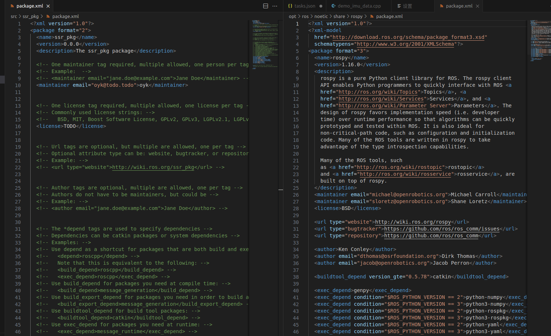Switch to the tasks.json tab
551x336 pixels.
[x=305, y=6]
